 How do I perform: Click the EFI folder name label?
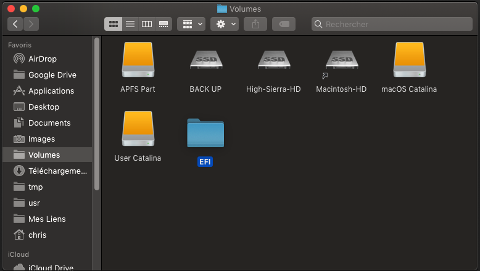pyautogui.click(x=205, y=161)
